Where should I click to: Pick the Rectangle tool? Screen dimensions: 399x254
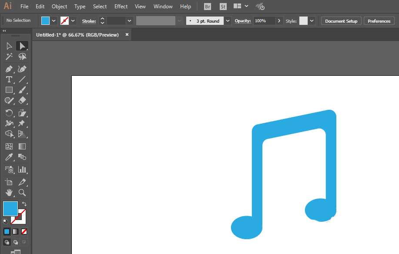pyautogui.click(x=9, y=90)
